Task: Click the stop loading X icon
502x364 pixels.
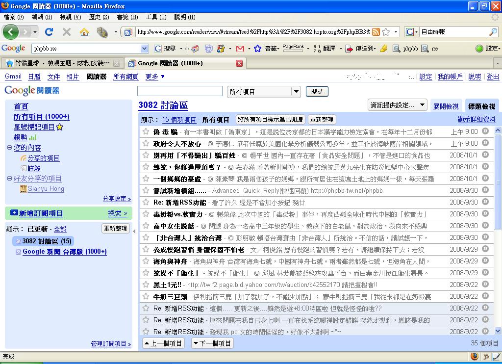Action: [x=67, y=32]
